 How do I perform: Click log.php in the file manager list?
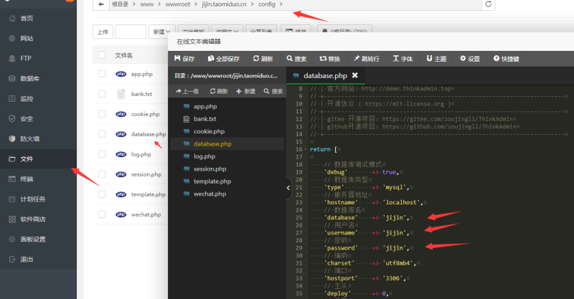click(x=141, y=154)
